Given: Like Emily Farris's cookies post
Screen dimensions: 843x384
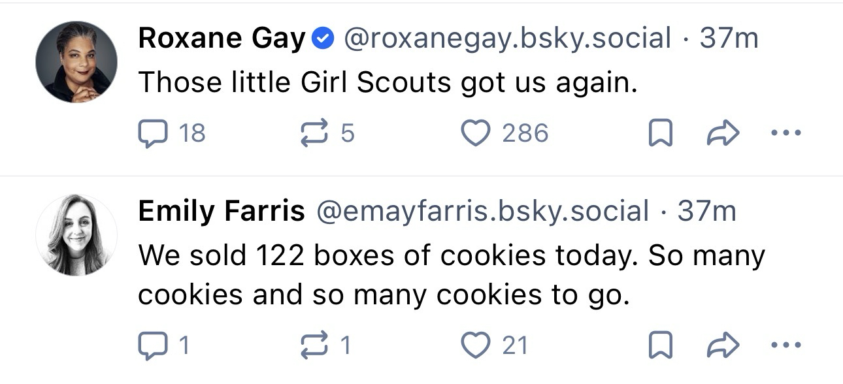Looking at the screenshot, I should point(475,345).
